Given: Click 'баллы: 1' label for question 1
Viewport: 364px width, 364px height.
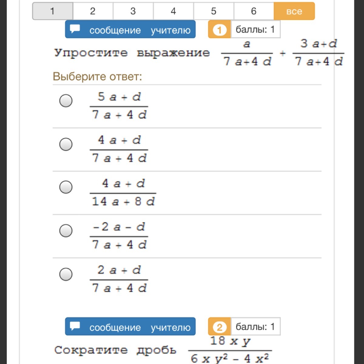Looking at the screenshot, I should tap(255, 29).
